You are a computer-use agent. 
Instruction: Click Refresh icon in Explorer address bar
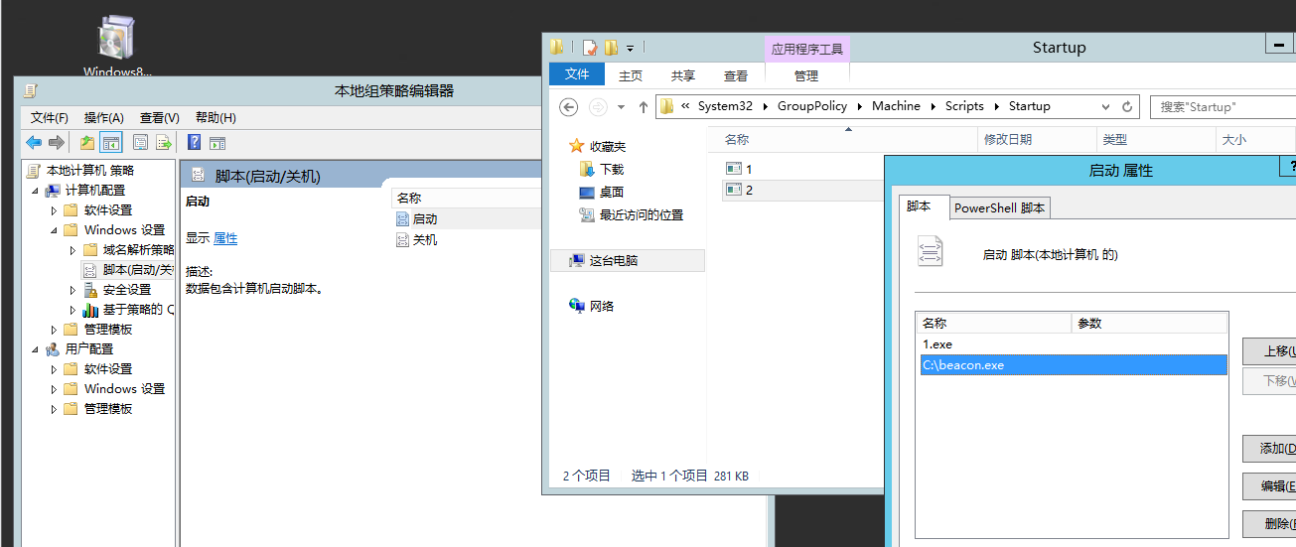(x=1127, y=106)
